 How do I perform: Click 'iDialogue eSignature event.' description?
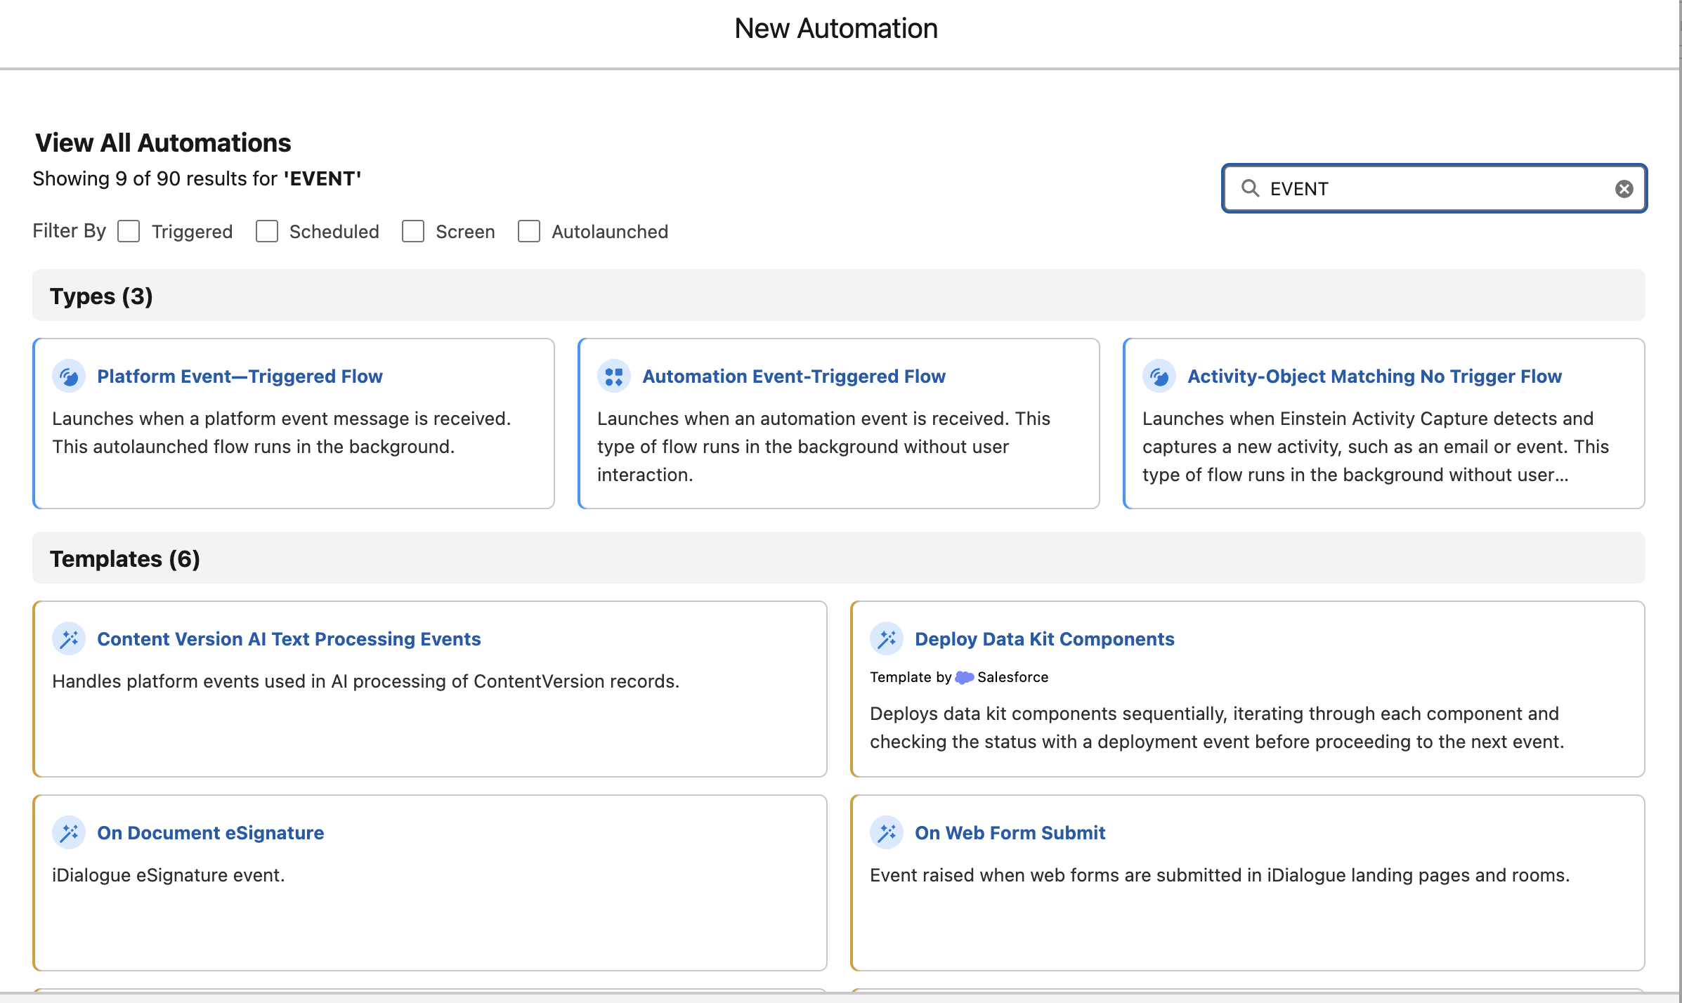[169, 875]
